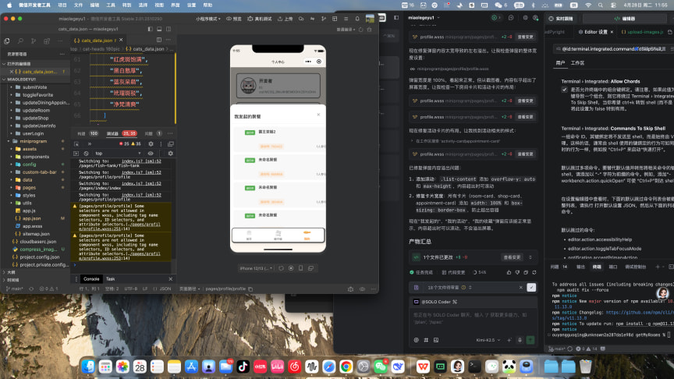
Task: Open the Kimi-K2.5 model dropdown
Action: click(x=488, y=340)
